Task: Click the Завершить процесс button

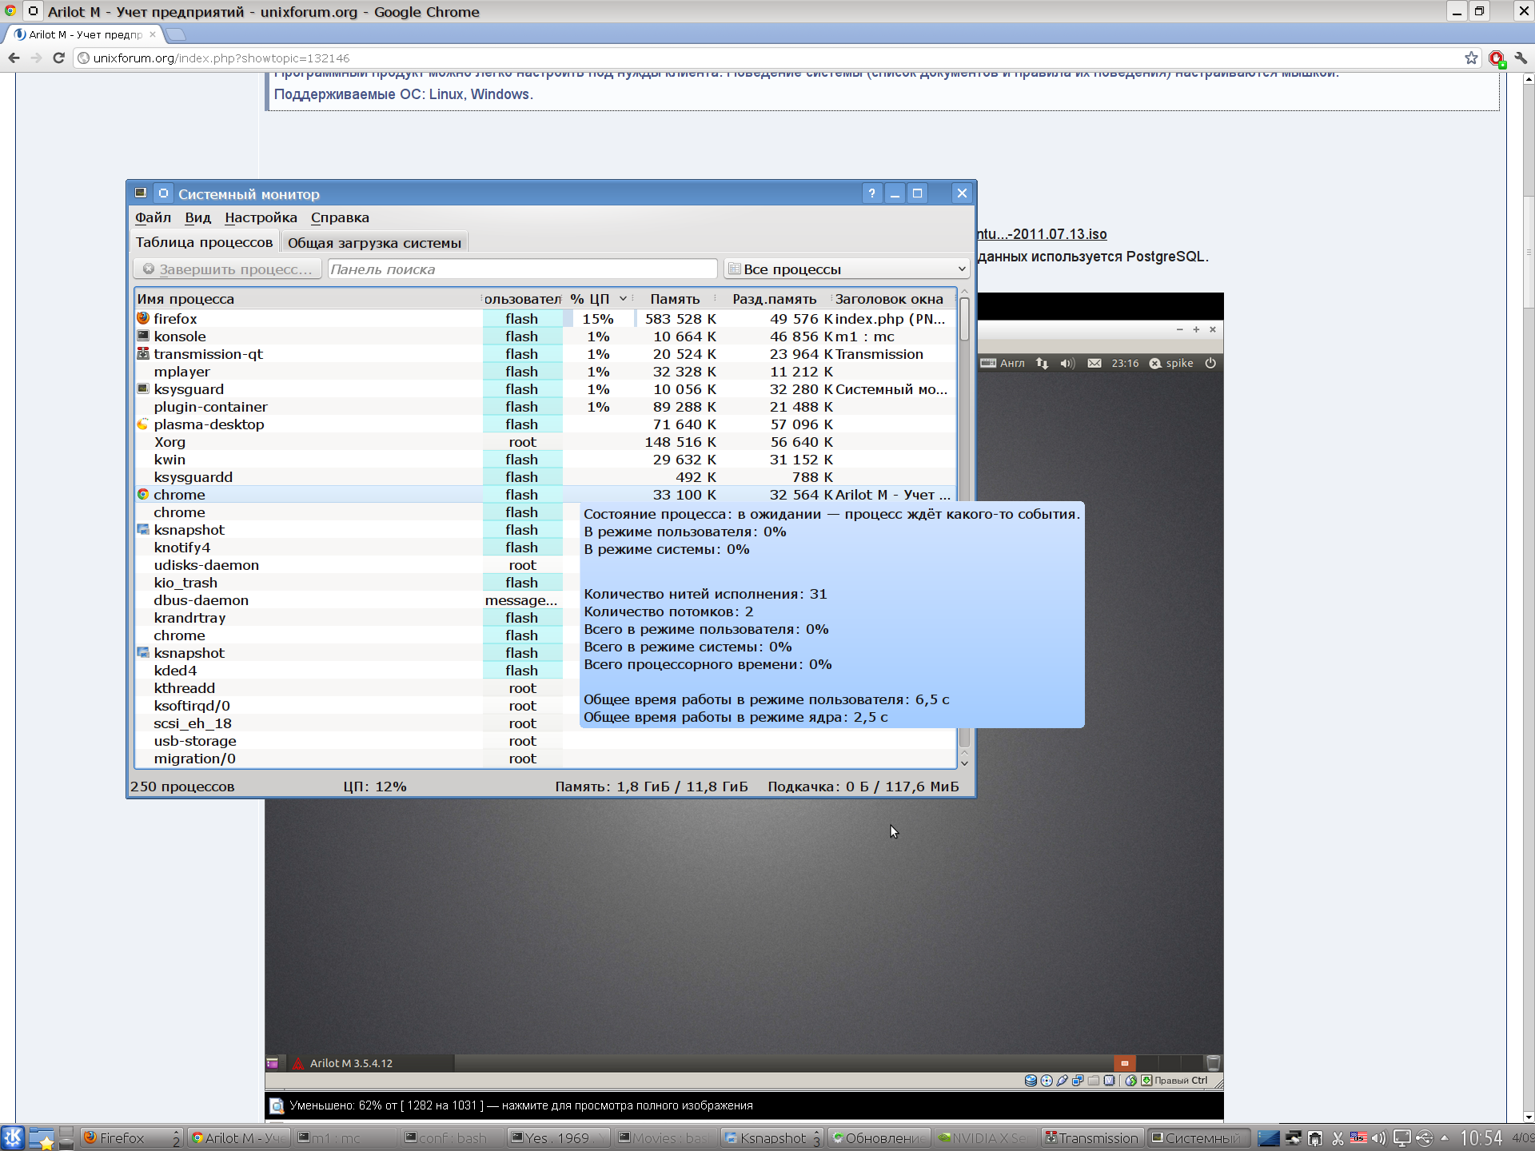Action: (x=228, y=269)
